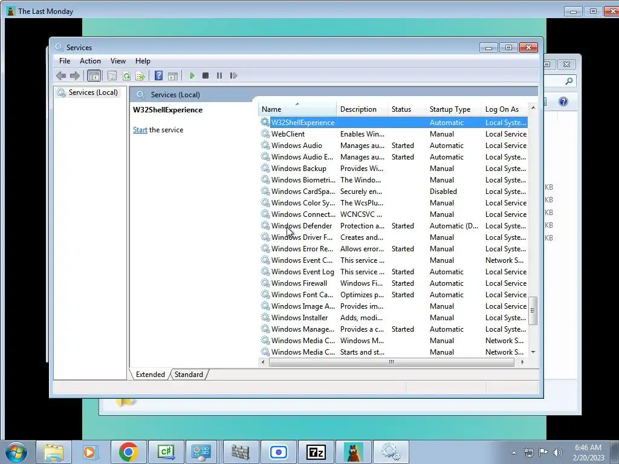
Task: Click the Back arrow in Services toolbar
Action: coord(61,76)
